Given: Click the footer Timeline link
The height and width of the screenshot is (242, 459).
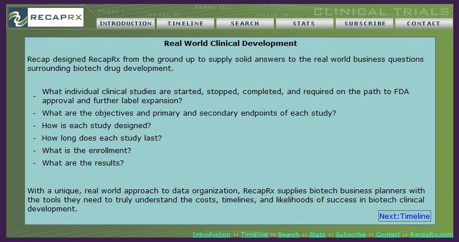Looking at the screenshot, I should pos(254,235).
